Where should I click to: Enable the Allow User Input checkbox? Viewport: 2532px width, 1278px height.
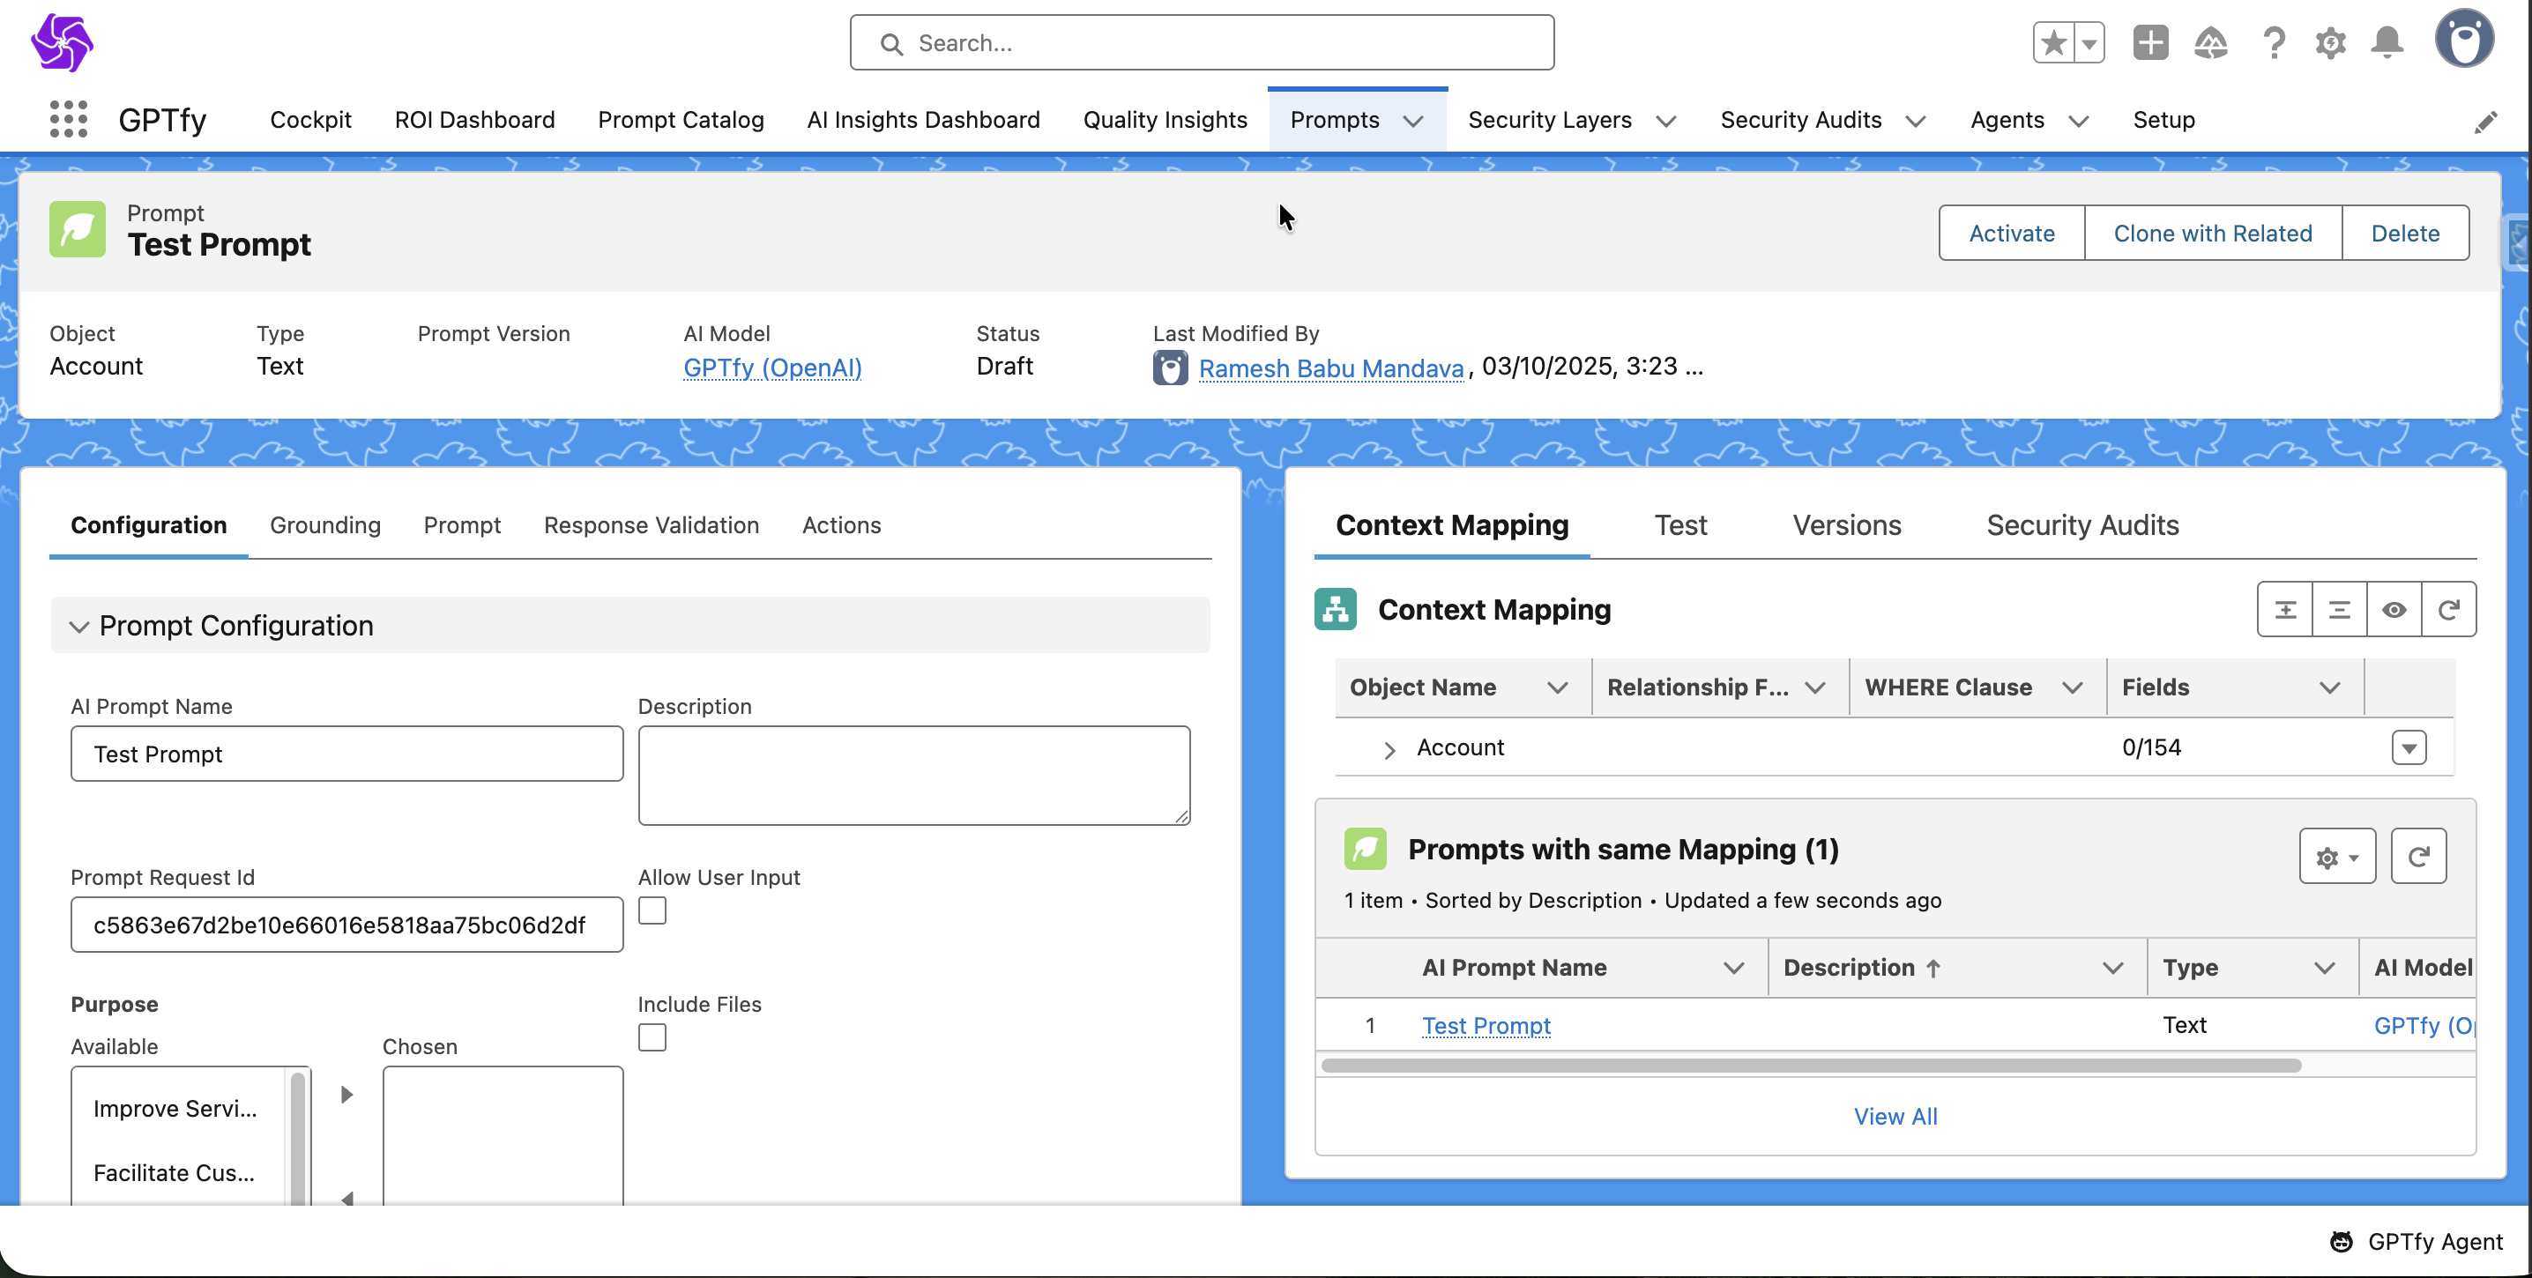coord(652,910)
